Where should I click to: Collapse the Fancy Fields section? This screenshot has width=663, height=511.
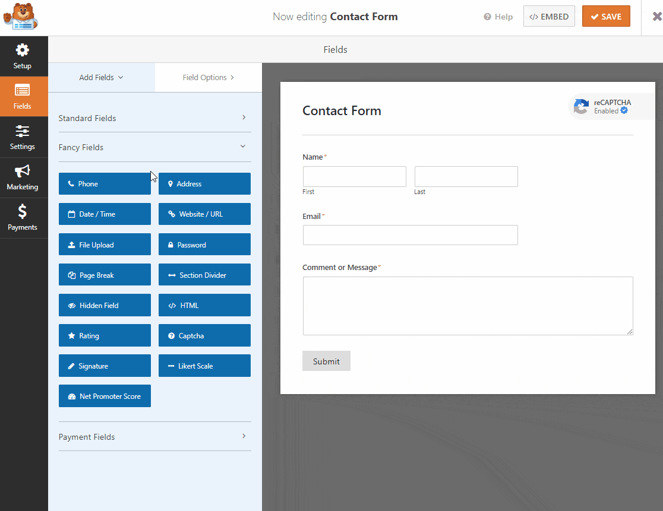(154, 147)
